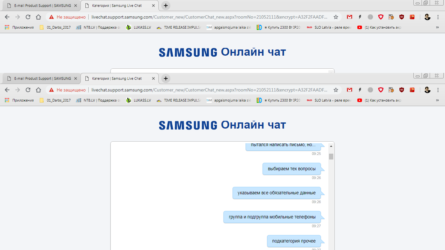Click the message 'указываем все обязательные данные'

pyautogui.click(x=277, y=193)
